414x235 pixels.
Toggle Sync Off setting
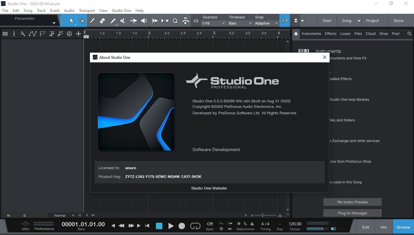[x=210, y=224]
